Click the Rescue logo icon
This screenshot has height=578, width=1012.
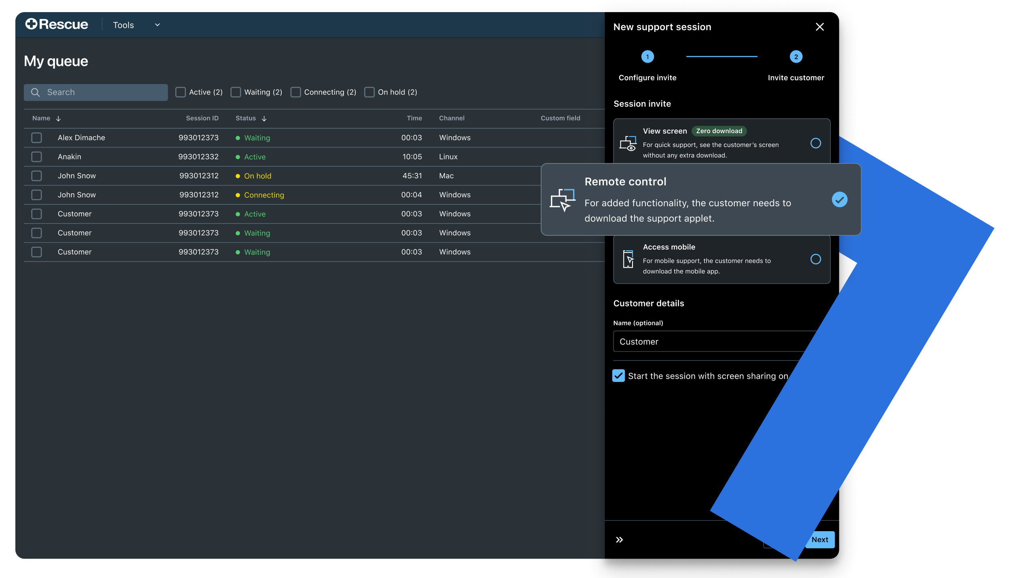click(31, 24)
